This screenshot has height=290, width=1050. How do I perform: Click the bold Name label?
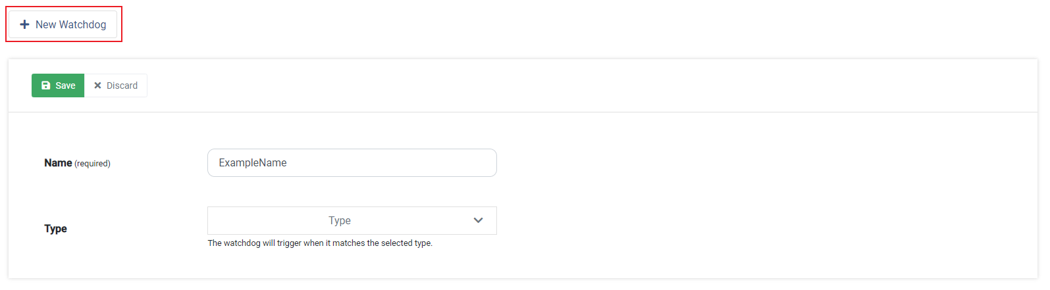pos(58,162)
